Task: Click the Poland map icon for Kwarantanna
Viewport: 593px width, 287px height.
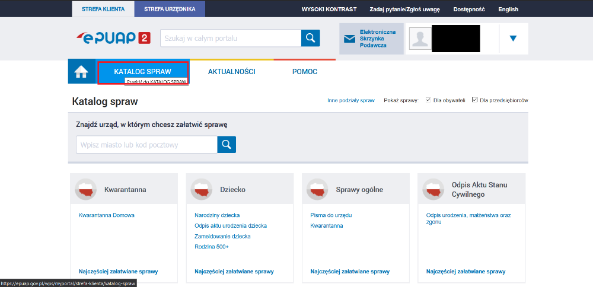Action: [86, 190]
